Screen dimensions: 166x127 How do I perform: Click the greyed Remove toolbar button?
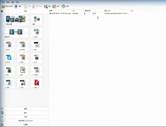pos(27,6)
